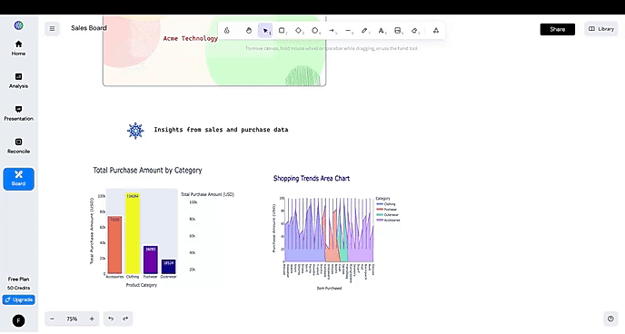The width and height of the screenshot is (625, 334).
Task: Select the Eraser tool
Action: pos(415,31)
